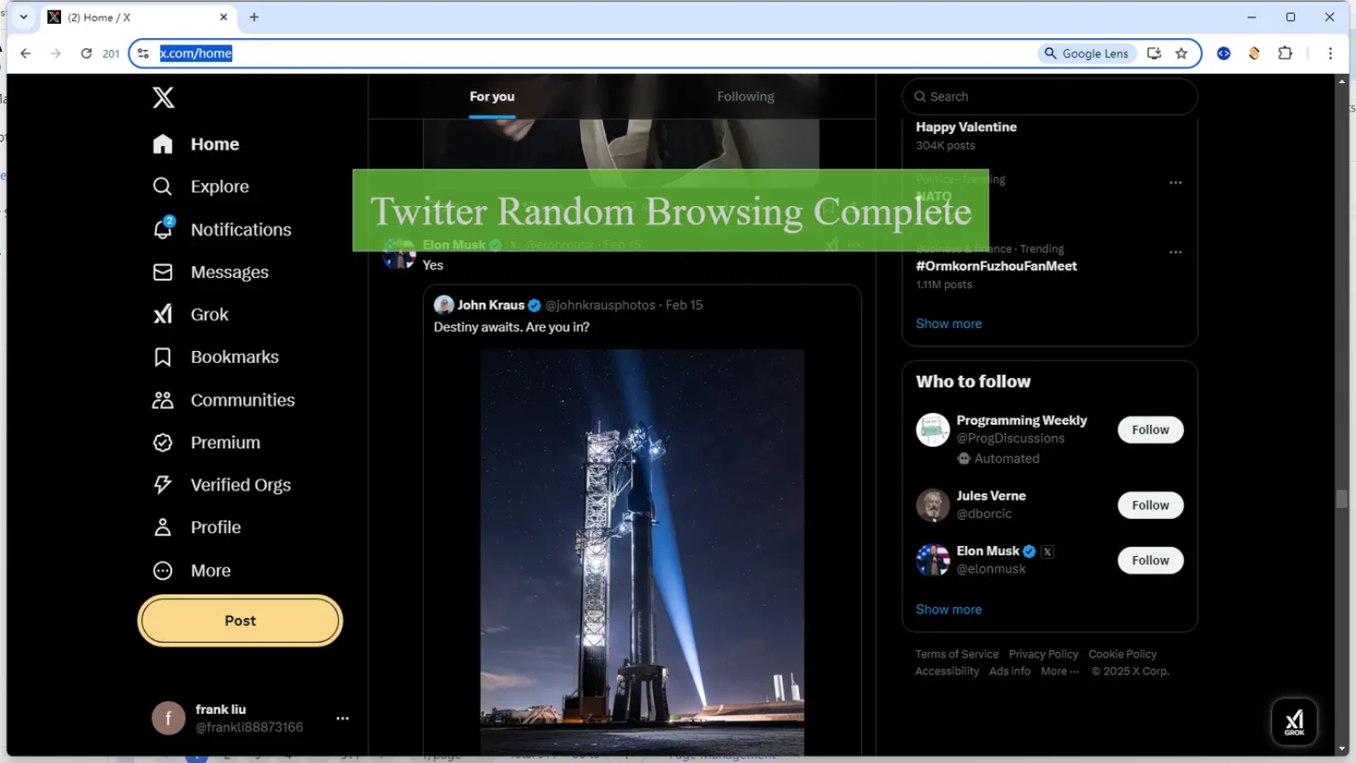
Task: Expand the footer More links
Action: tap(1059, 671)
